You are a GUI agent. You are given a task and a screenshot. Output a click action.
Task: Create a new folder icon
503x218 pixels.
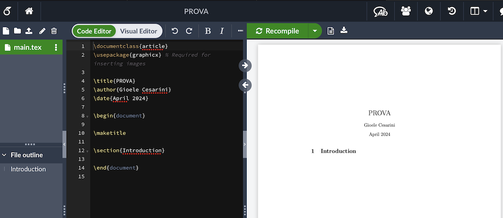tap(17, 31)
